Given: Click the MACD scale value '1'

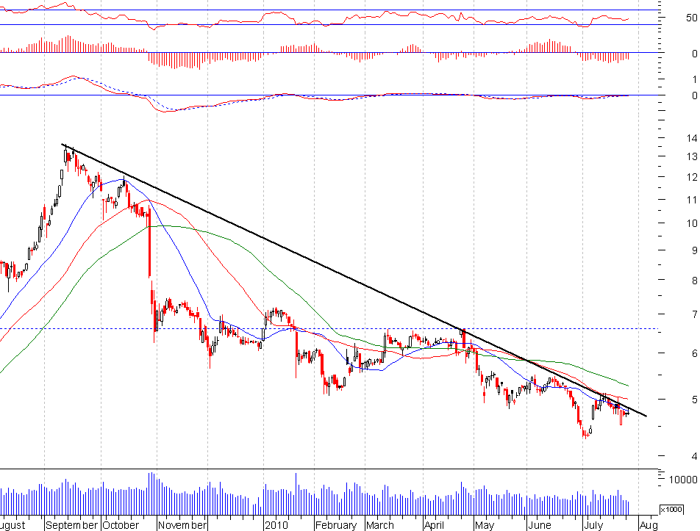Looking at the screenshot, I should coord(694,79).
